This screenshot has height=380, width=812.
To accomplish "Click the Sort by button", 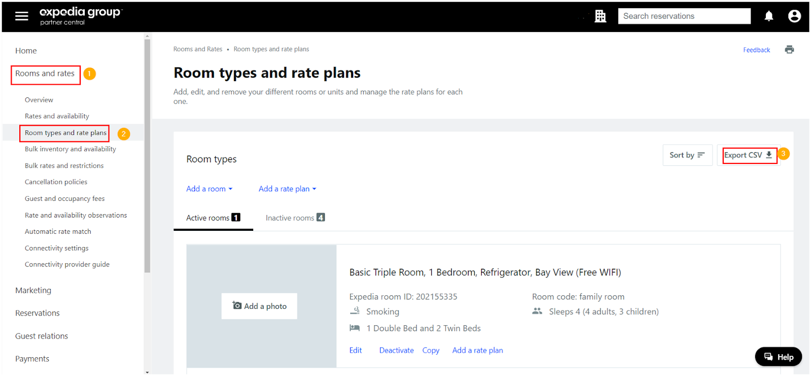I will click(x=687, y=155).
